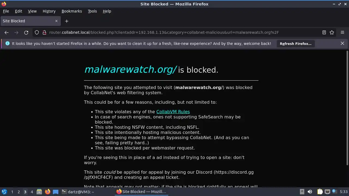The width and height of the screenshot is (349, 196).
Task: Click the Firefox icon in the title bar
Action: pyautogui.click(x=4, y=4)
